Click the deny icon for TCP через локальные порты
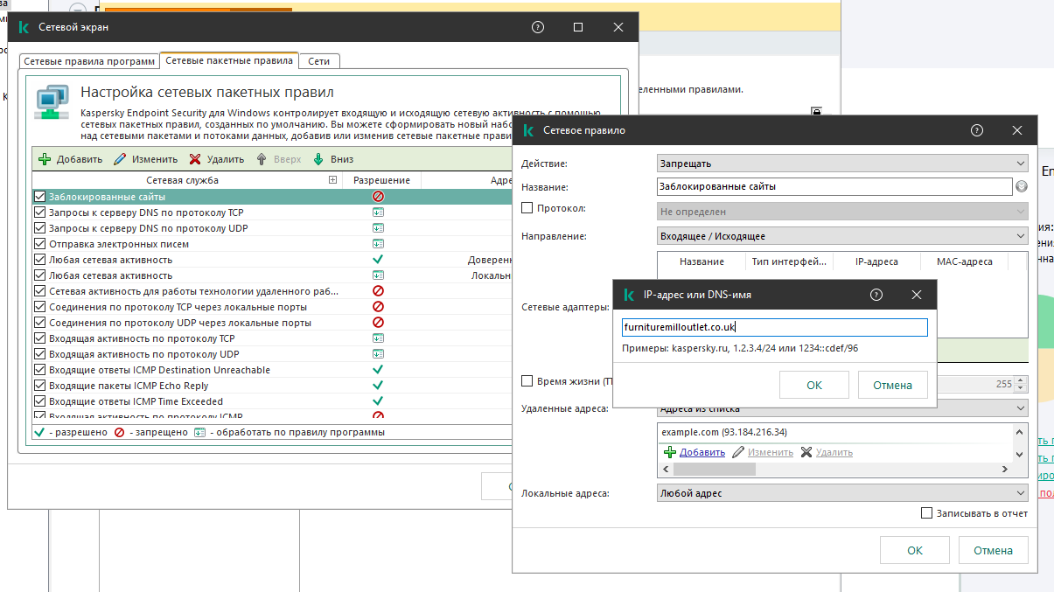 coord(378,307)
